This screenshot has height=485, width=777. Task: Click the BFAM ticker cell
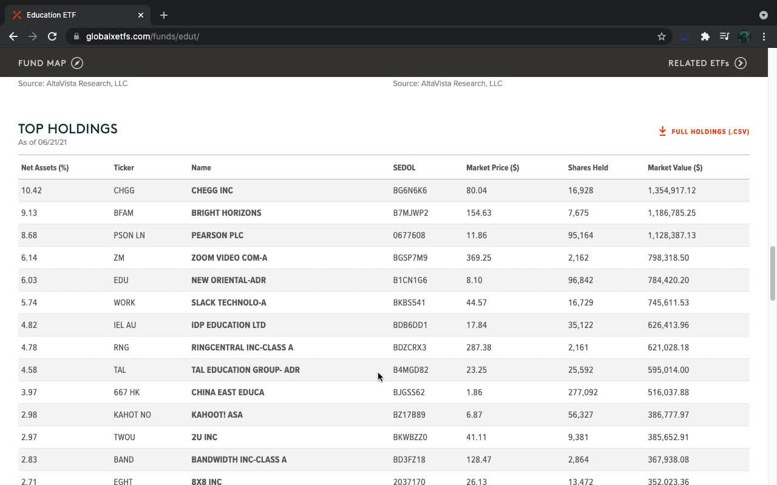[x=123, y=213]
